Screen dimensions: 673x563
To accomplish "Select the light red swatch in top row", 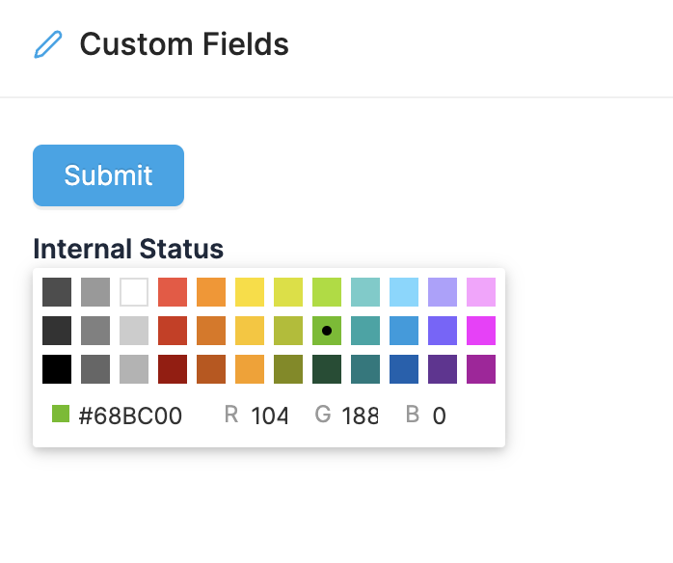I will pyautogui.click(x=173, y=292).
